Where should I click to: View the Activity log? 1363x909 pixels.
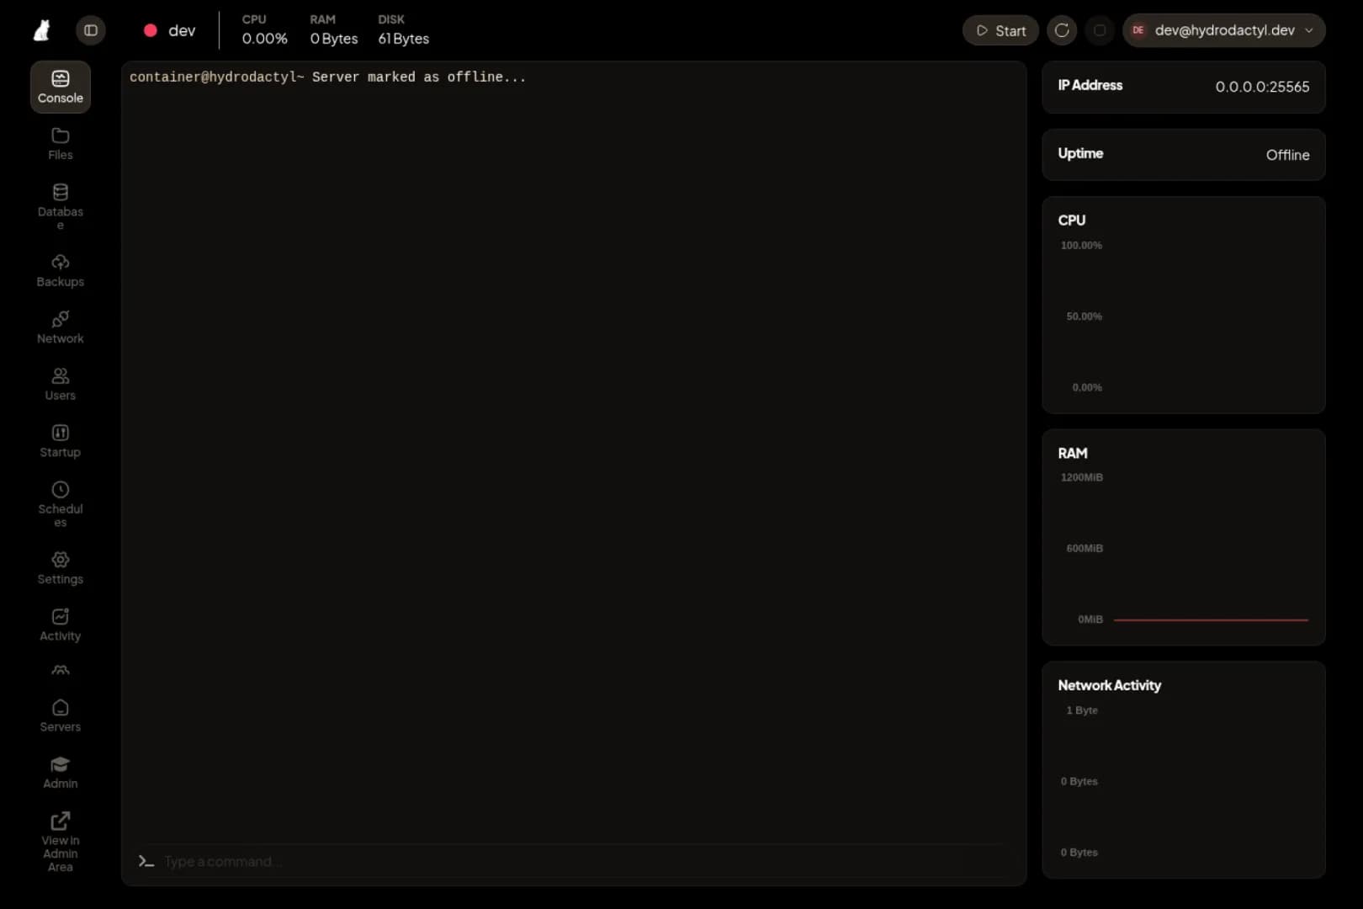pyautogui.click(x=61, y=625)
